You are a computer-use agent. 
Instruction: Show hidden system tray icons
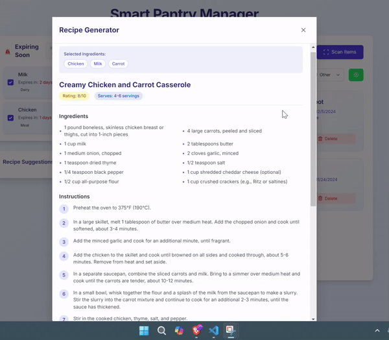pos(377,330)
